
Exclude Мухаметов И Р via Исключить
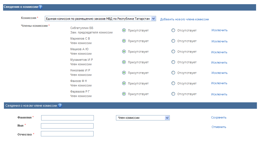coord(219,62)
